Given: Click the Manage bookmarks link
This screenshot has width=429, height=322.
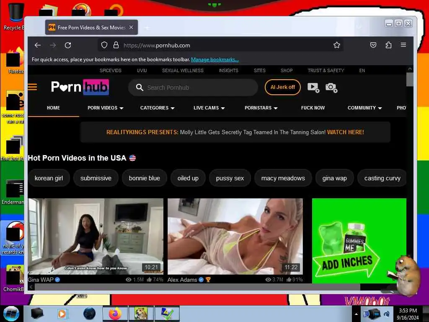Looking at the screenshot, I should tap(215, 60).
